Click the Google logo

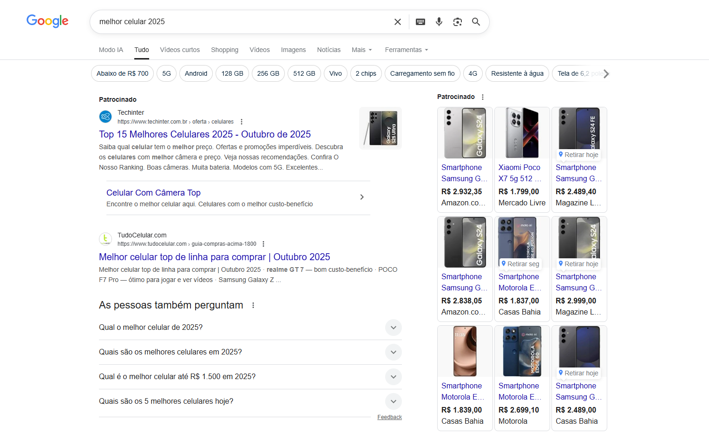[47, 21]
